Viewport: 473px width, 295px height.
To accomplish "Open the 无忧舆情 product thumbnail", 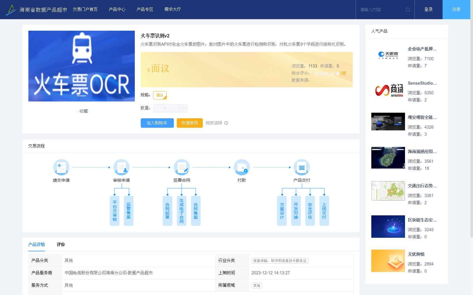I will click(388, 261).
